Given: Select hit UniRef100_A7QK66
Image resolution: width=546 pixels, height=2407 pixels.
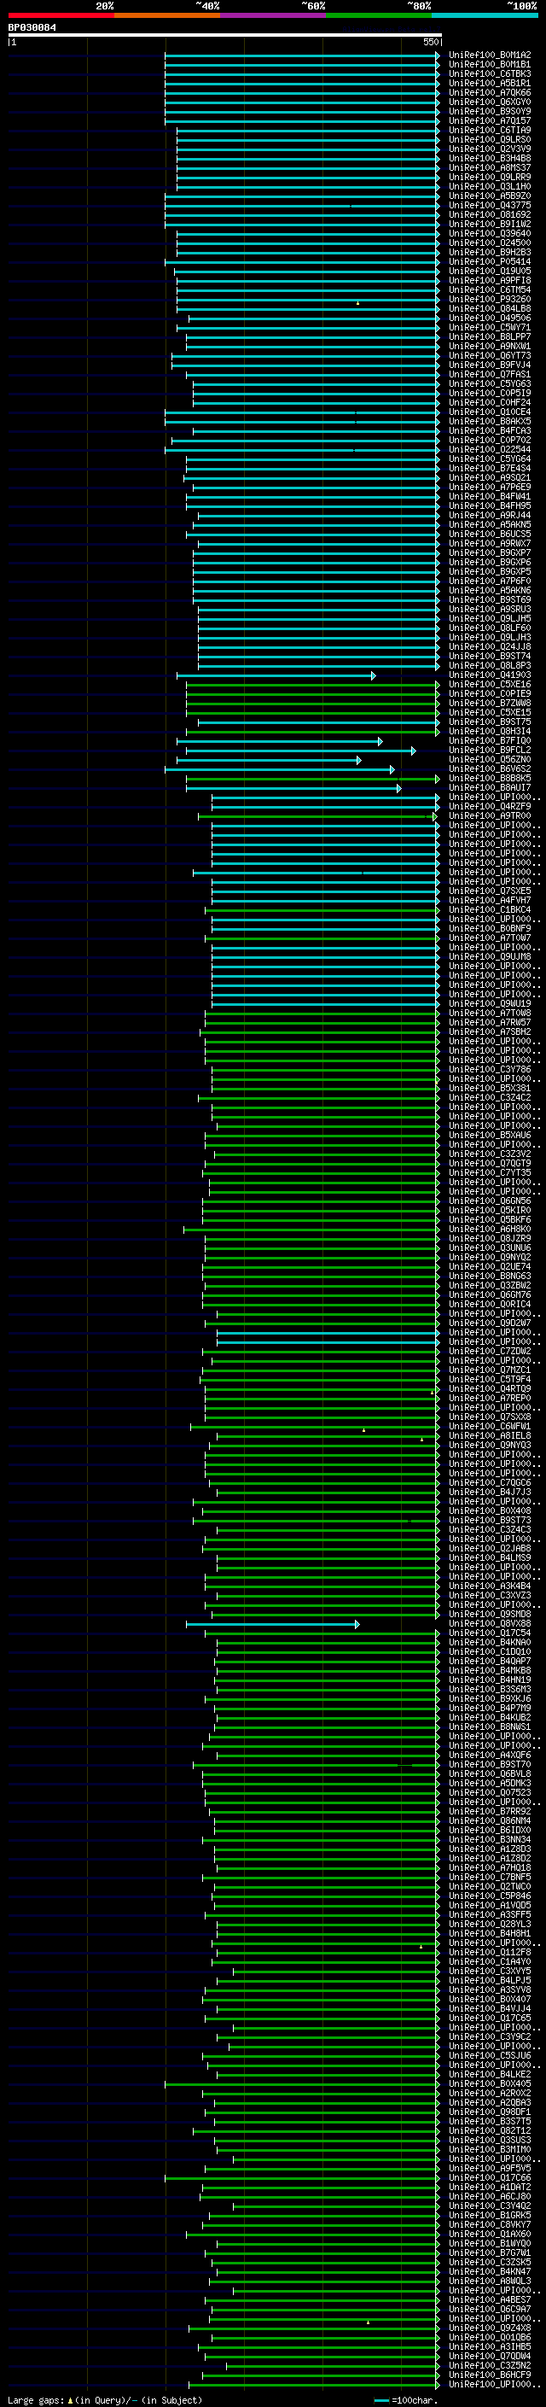Looking at the screenshot, I should pos(490,92).
